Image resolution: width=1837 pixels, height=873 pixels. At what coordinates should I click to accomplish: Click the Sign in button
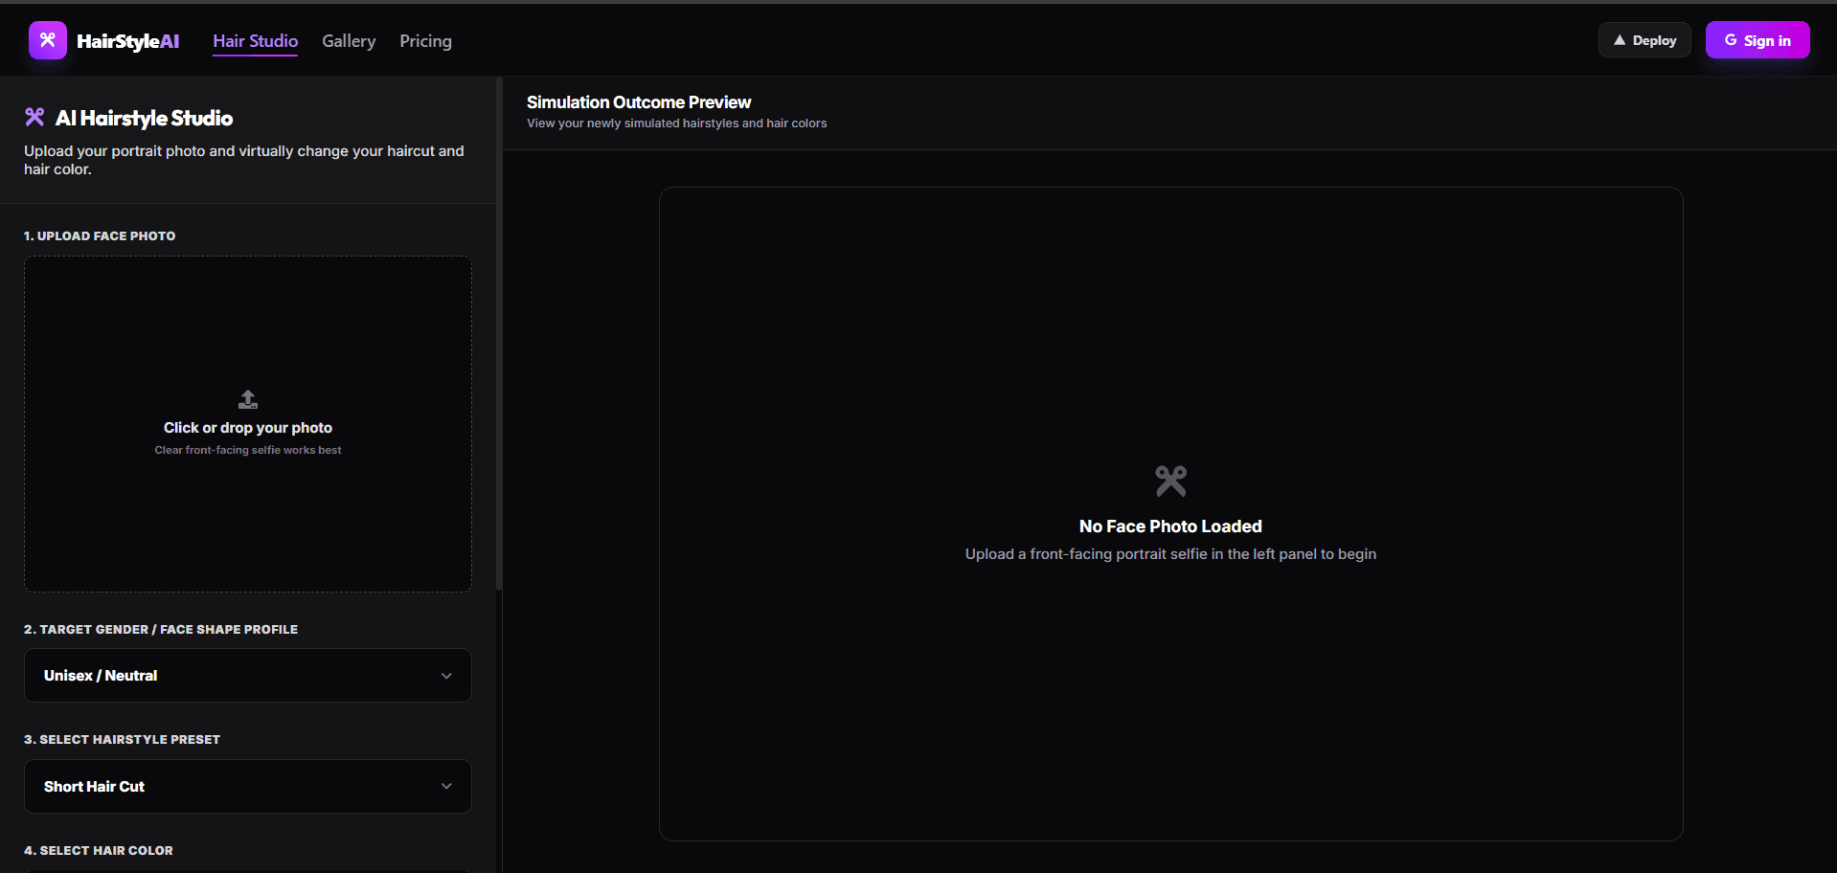tap(1758, 40)
